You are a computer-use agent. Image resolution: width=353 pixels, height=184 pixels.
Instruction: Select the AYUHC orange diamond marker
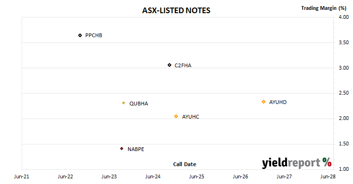176,116
